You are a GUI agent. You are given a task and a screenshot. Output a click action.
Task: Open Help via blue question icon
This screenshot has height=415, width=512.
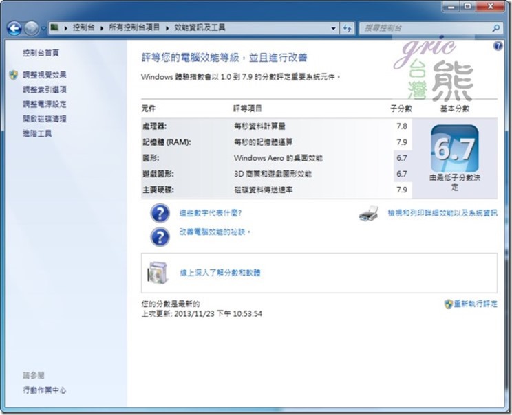(498, 46)
